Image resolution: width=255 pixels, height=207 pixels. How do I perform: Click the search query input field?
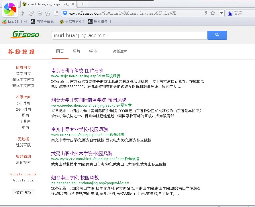point(130,35)
